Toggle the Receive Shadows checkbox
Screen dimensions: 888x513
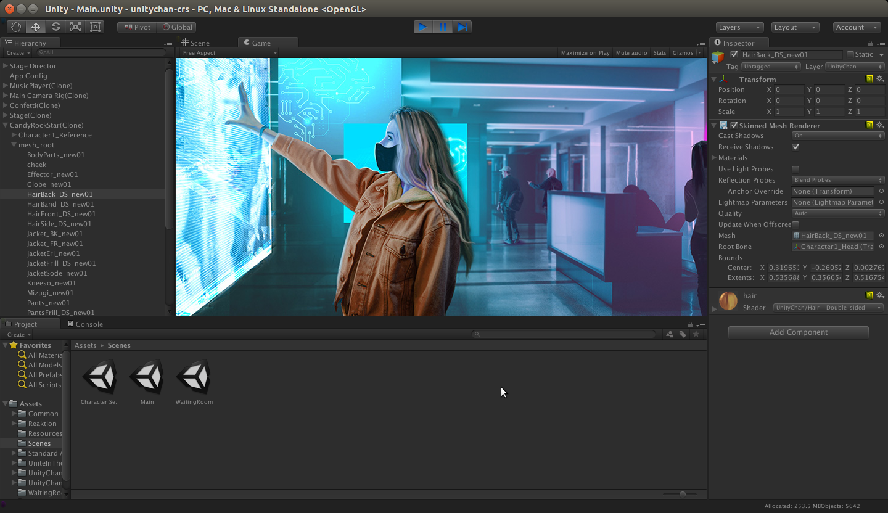coord(795,147)
